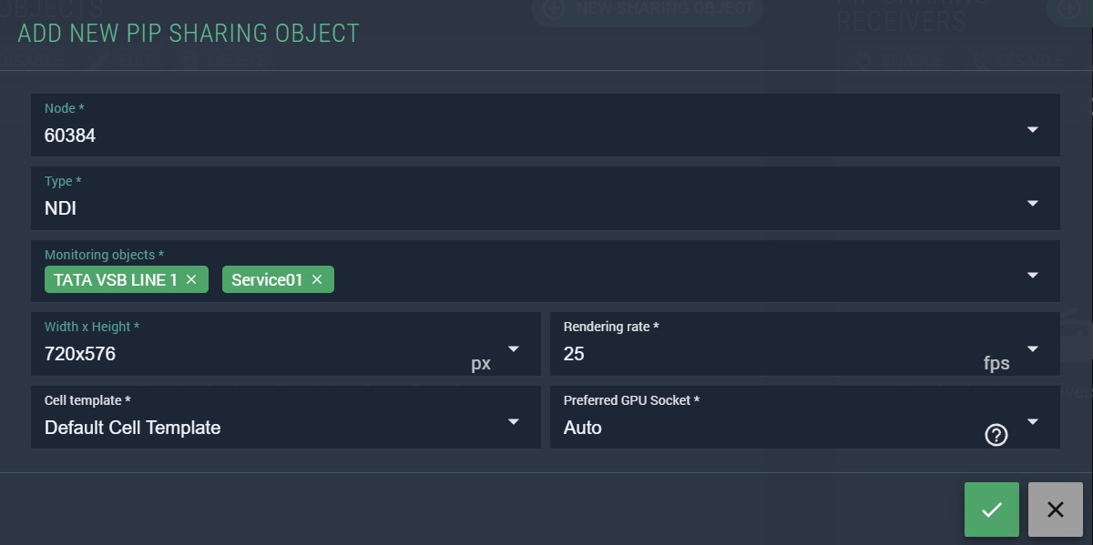This screenshot has width=1093, height=545.
Task: Click the Default Cell Template value
Action: (x=132, y=428)
